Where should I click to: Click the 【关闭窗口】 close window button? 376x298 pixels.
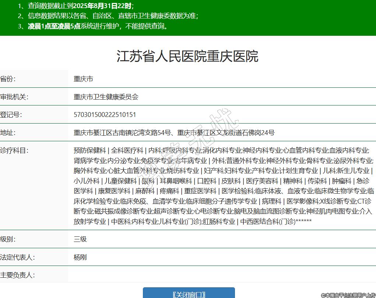click(x=189, y=294)
